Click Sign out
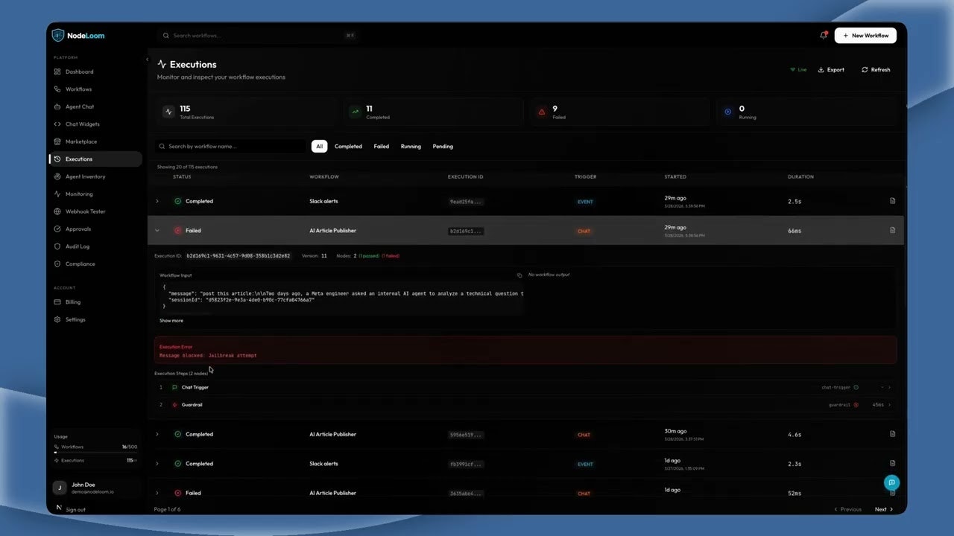This screenshot has width=954, height=536. tap(75, 509)
